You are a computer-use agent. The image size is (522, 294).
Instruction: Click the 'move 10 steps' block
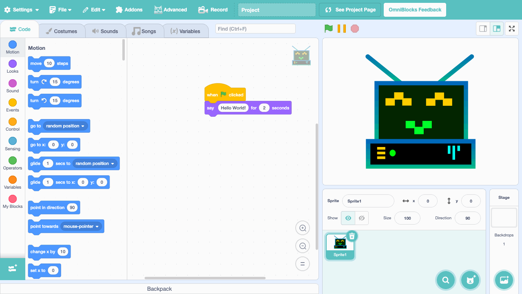point(49,63)
